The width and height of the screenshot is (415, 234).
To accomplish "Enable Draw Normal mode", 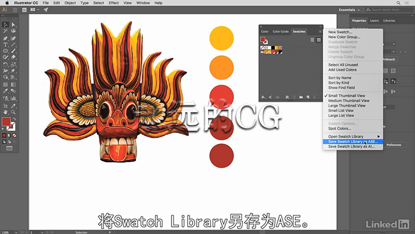I will click(x=4, y=141).
